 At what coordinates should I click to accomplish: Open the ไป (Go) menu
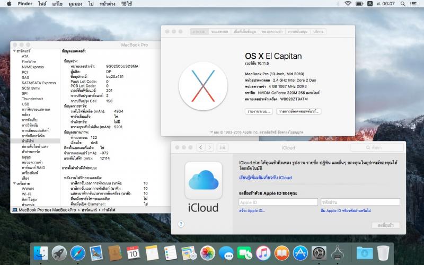tap(91, 4)
